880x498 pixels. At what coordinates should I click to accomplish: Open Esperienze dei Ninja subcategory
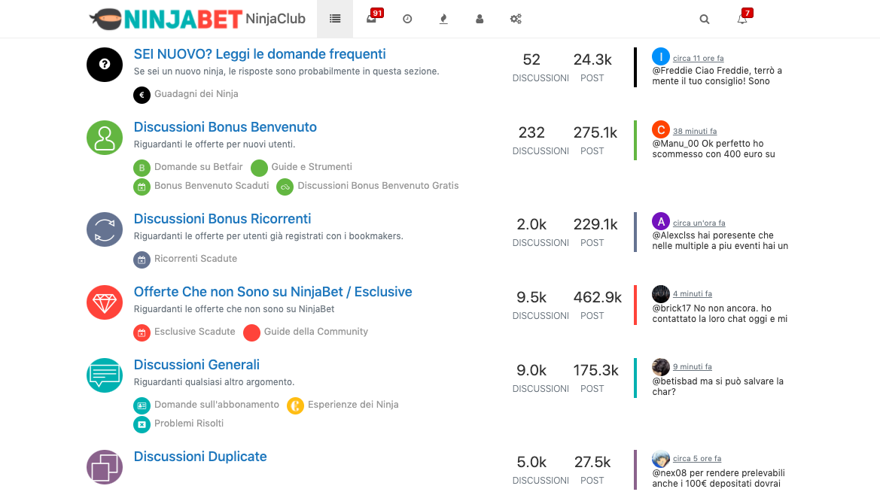click(x=352, y=405)
